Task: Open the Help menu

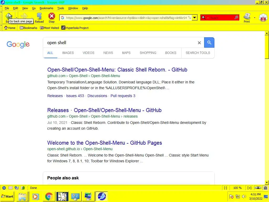Action: pos(85,8)
